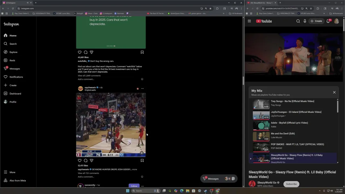Expand saycheesetv caption with more
Viewport: 345px width, 194px height.
pyautogui.click(x=134, y=169)
